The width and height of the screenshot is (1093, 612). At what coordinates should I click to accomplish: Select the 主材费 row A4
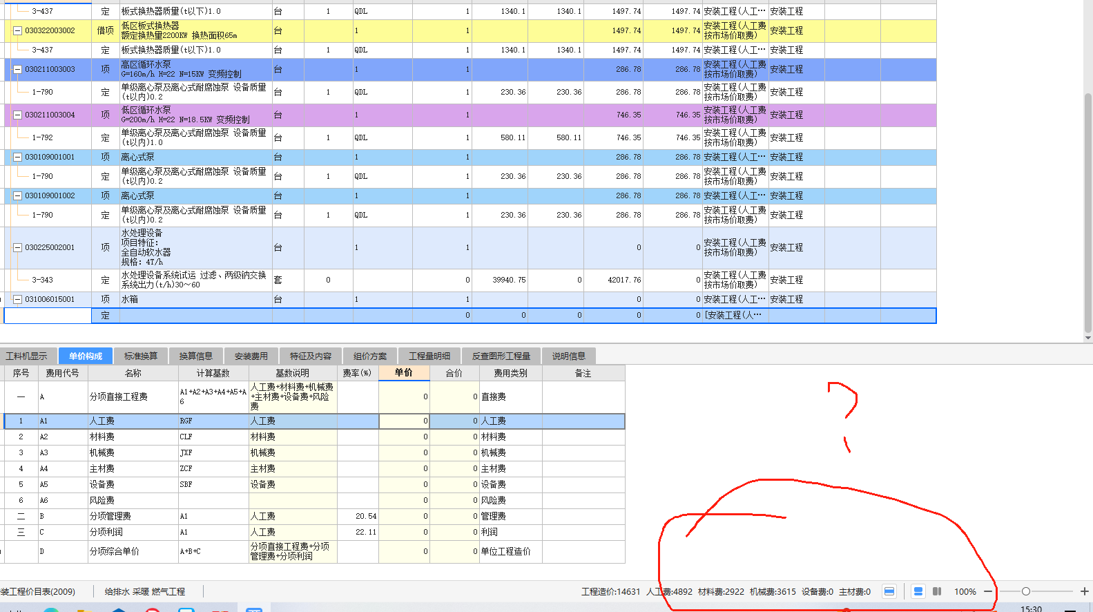pyautogui.click(x=314, y=468)
